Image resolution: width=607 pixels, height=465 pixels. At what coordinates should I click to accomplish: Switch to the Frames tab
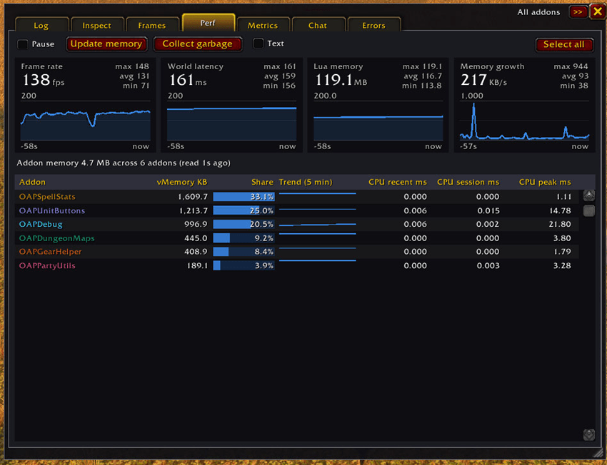[153, 25]
